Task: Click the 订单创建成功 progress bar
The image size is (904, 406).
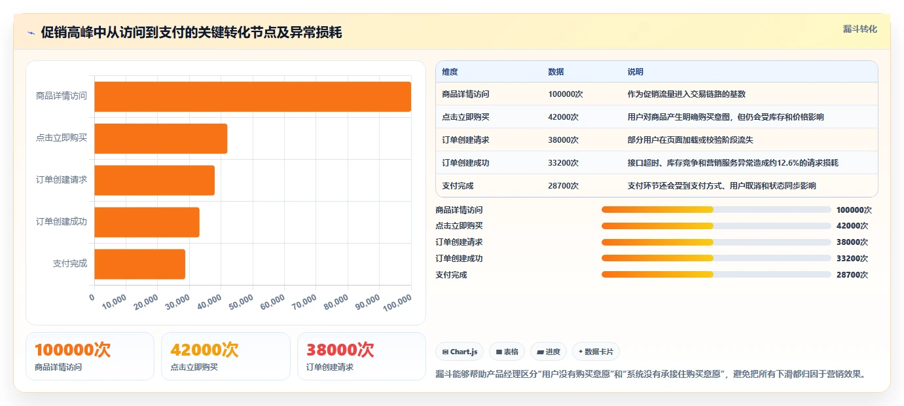Action: click(716, 258)
